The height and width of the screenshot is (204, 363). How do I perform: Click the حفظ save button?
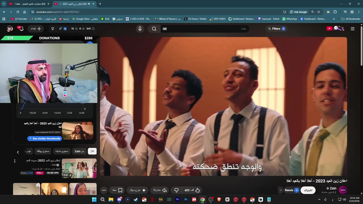click(x=117, y=190)
